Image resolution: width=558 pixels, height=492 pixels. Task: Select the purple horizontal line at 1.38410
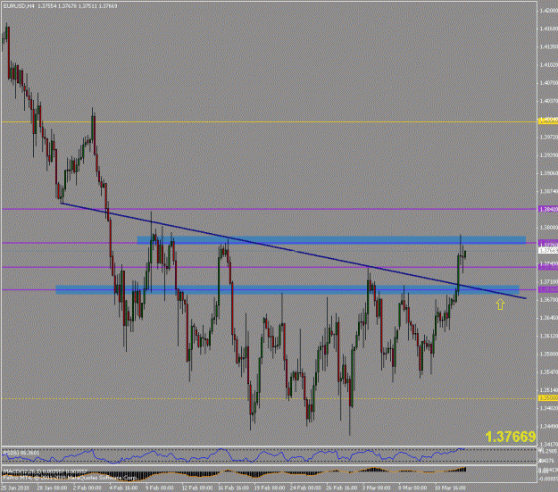click(269, 209)
